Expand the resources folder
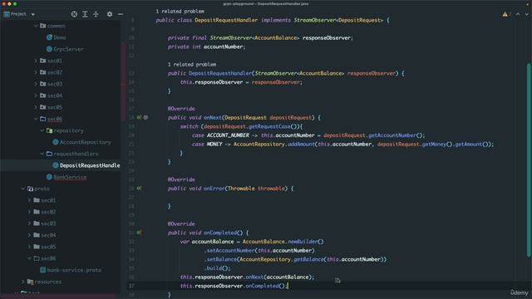Screen dimensions: 532x299 pos(22,282)
